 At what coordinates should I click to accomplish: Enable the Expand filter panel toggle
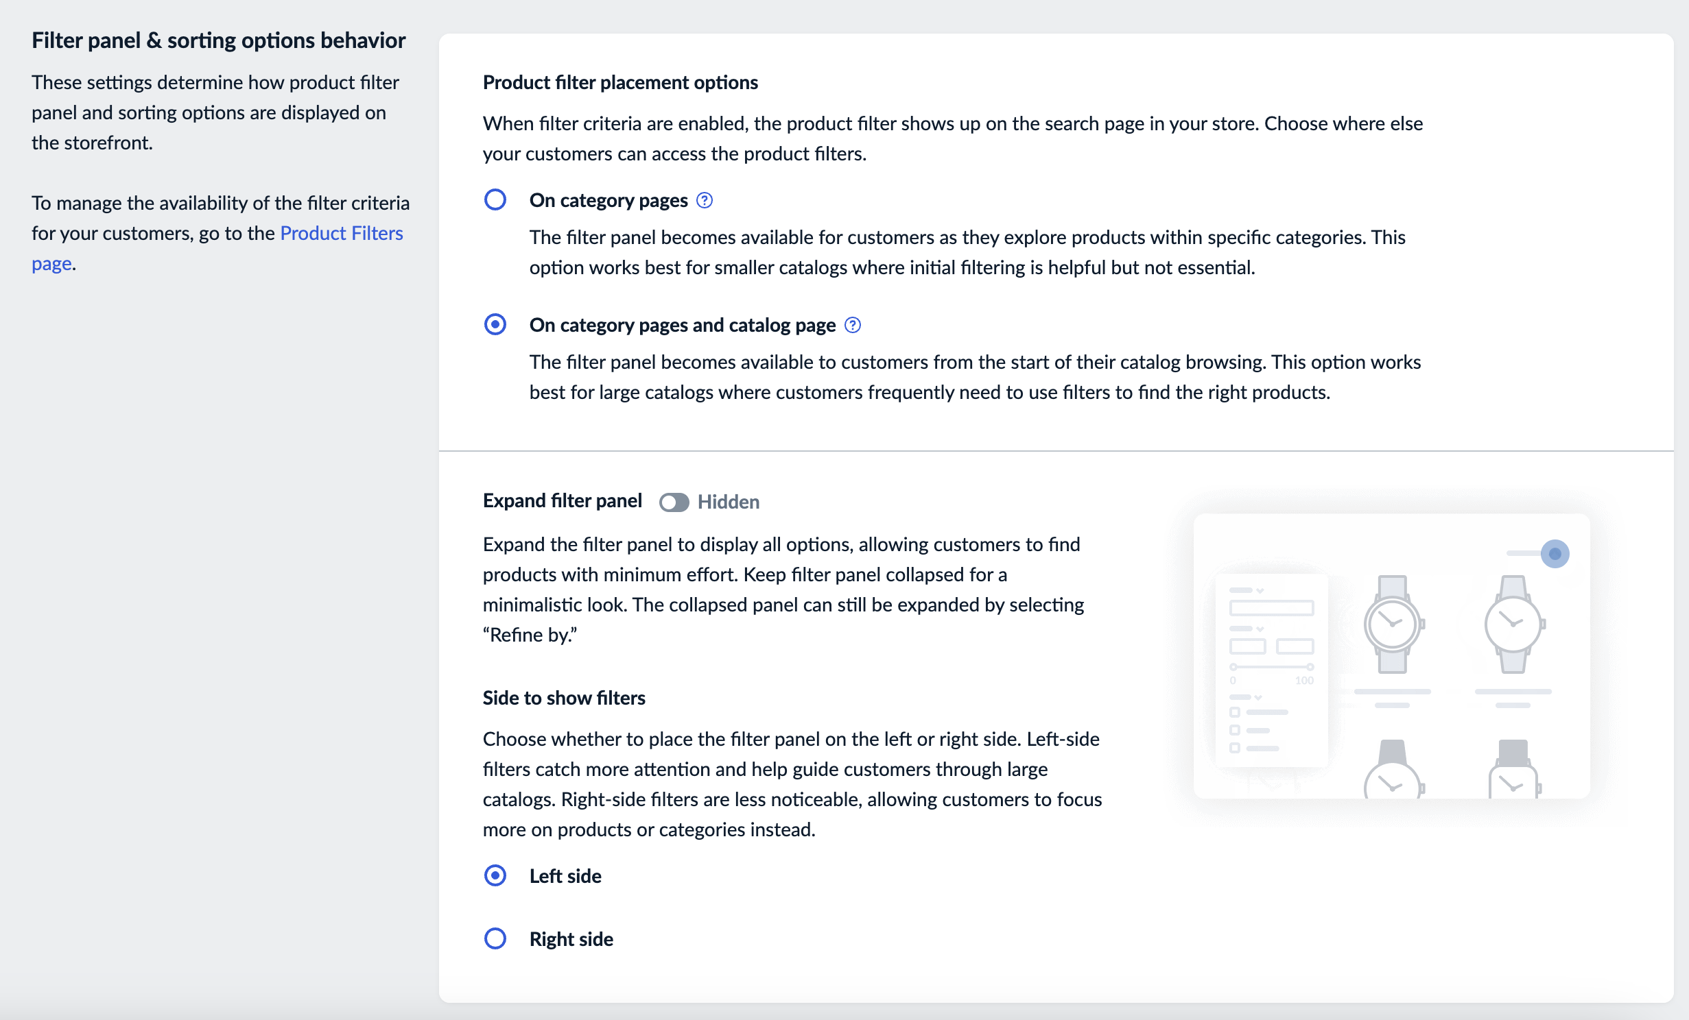674,502
